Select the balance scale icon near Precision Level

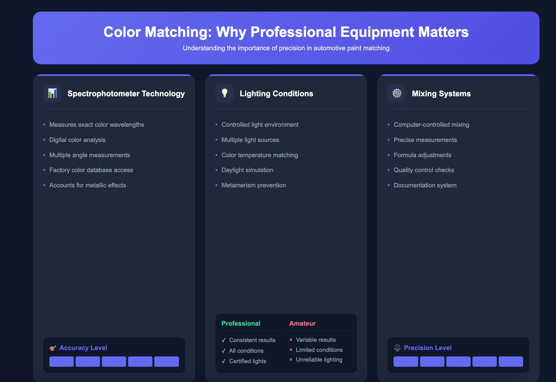point(397,348)
